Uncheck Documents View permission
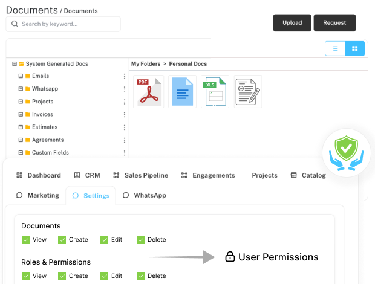Screen dimensions: 375x284 point(25,239)
